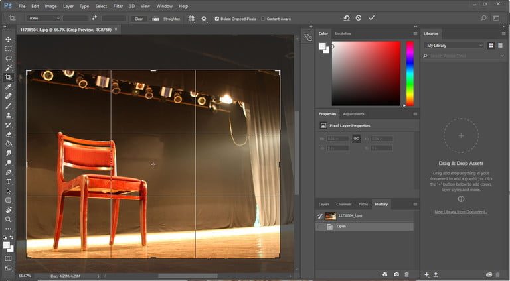Switch to the Layers tab
This screenshot has height=281, width=510.
pyautogui.click(x=323, y=204)
